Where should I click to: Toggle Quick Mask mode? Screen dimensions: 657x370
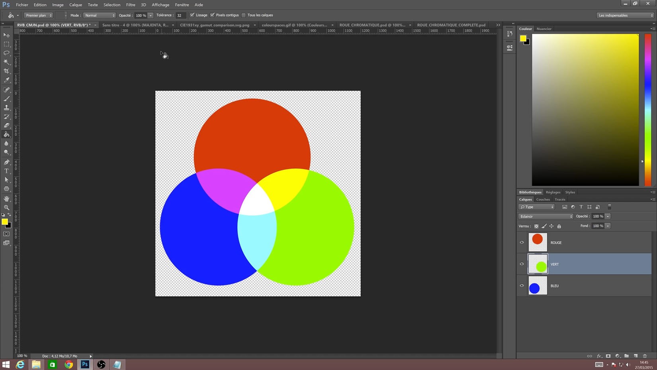[x=6, y=234]
